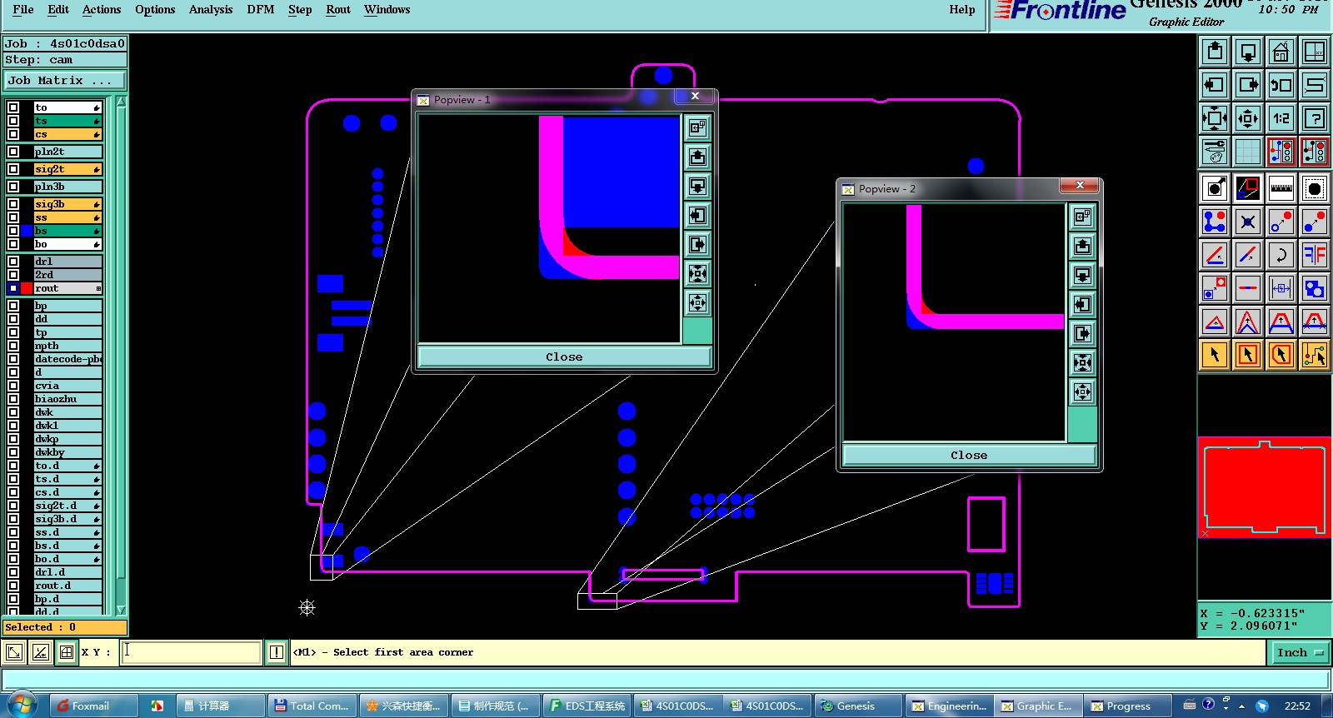Screen dimensions: 1333x718
Task: Select the polygon area selection tool
Action: coord(1281,355)
